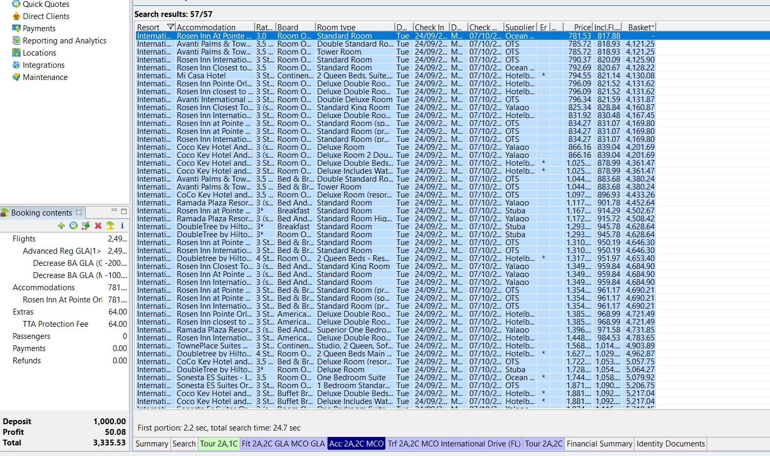This screenshot has width=770, height=456.
Task: Switch to the Summary tab
Action: [152, 444]
